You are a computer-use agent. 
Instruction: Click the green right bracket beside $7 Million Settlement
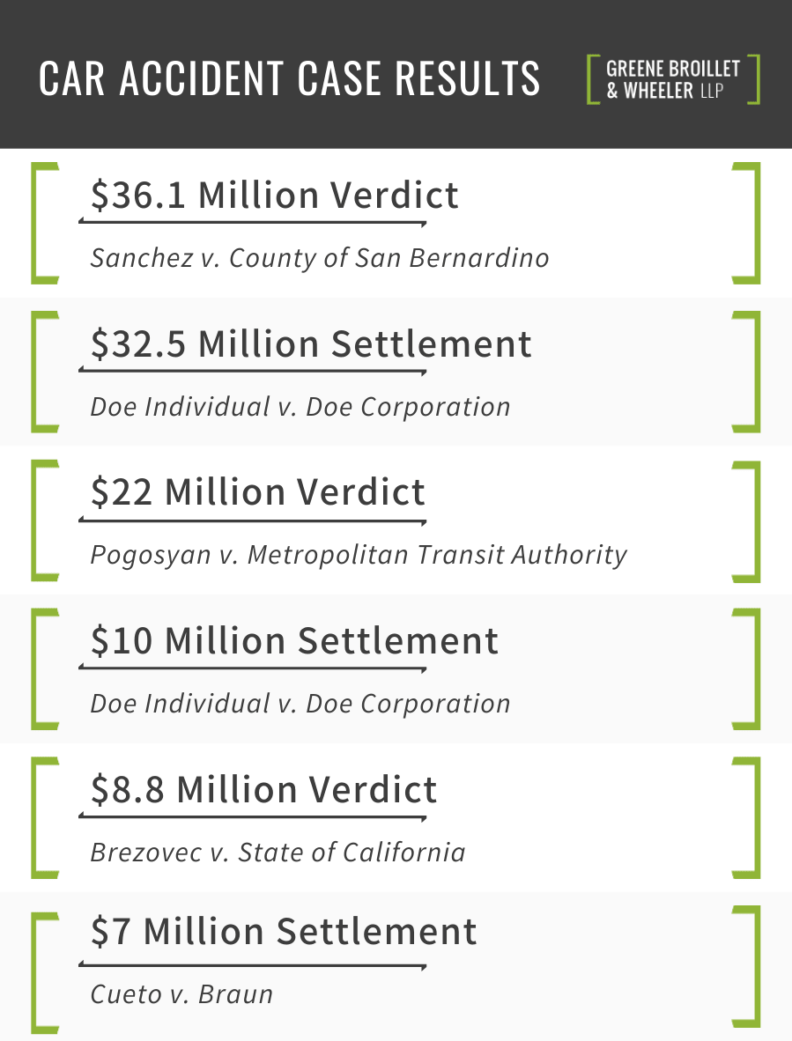(x=753, y=966)
